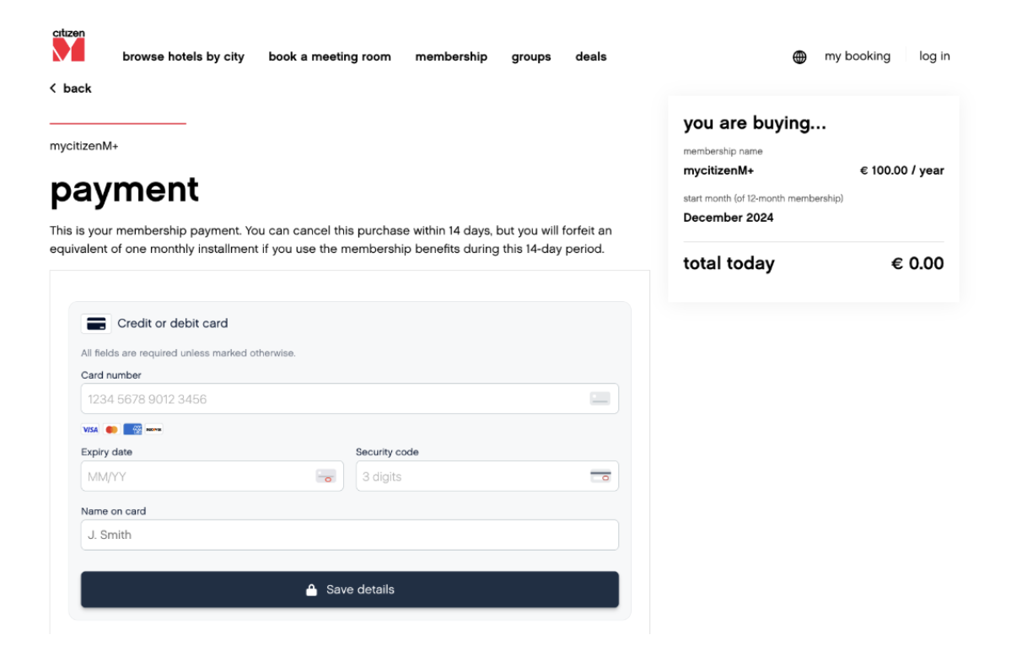Click the card icon inside Card number field
Viewport: 1022px width, 651px height.
pyautogui.click(x=600, y=399)
